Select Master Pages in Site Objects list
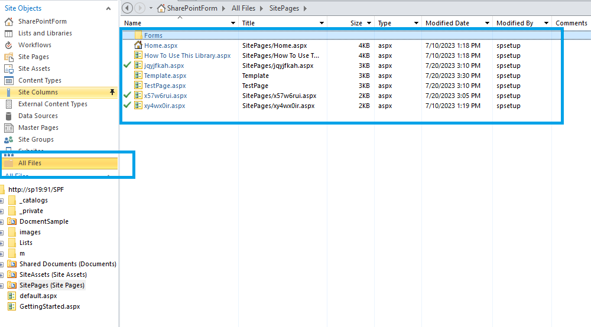Image resolution: width=591 pixels, height=327 pixels. point(38,128)
